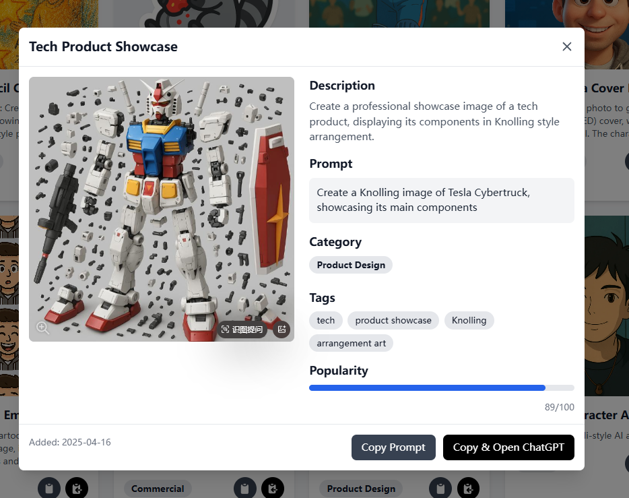Viewport: 629px width, 498px height.
Task: Click the 'Tags' heading
Action: 322,298
